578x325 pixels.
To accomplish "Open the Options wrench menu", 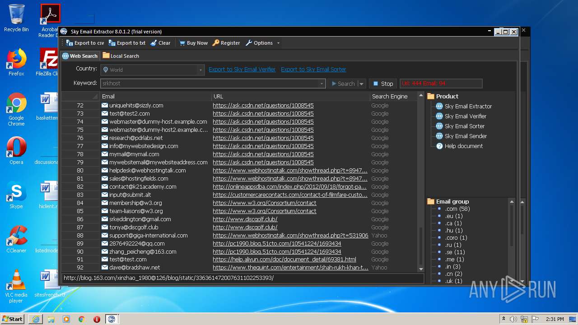I will point(259,43).
